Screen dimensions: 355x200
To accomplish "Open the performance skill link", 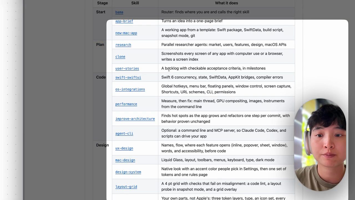I will (126, 104).
